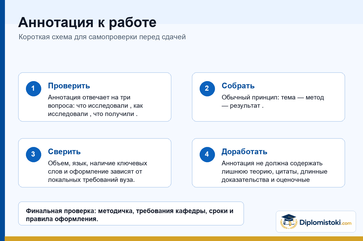363x241 pixels.
Task: Select the heading 'Проверить'
Action: [69, 86]
